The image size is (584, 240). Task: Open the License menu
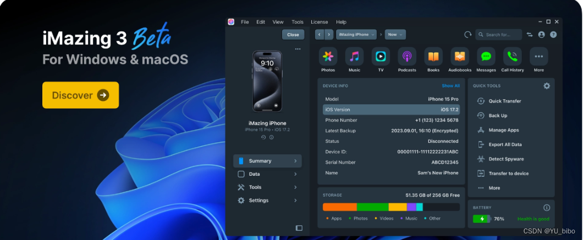tap(319, 22)
